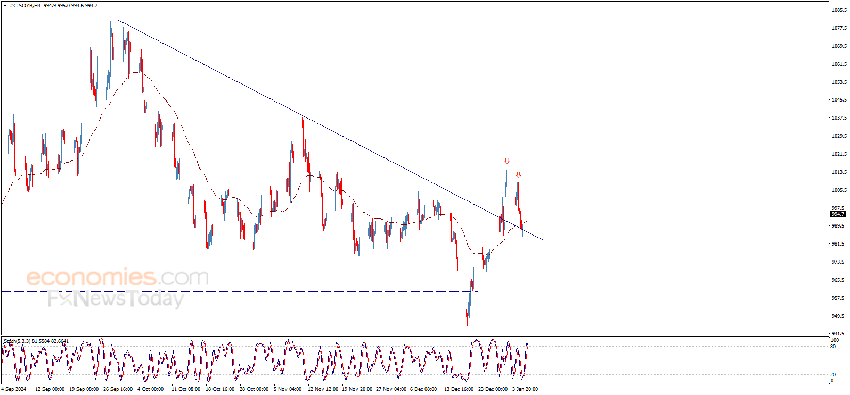
Task: Click the 4 Sep 2024 date label
Action: [x=14, y=389]
